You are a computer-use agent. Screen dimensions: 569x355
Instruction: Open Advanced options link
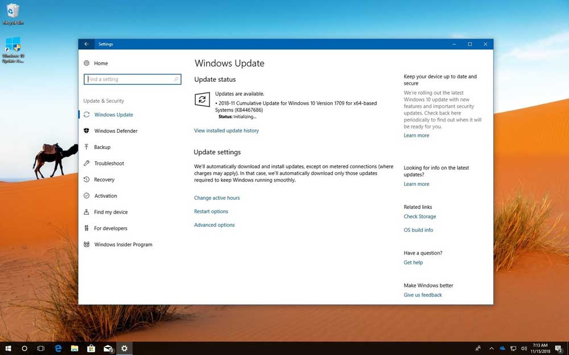click(x=214, y=225)
